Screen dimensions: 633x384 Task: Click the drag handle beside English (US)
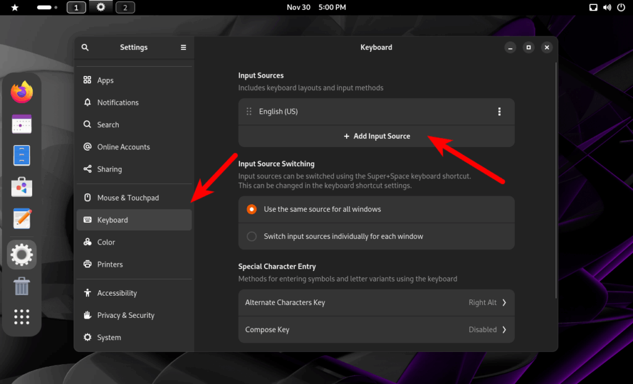pyautogui.click(x=249, y=111)
